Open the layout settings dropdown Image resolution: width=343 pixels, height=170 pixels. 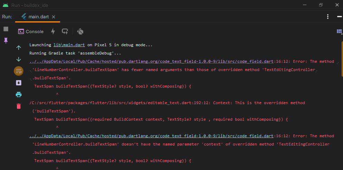coord(339,32)
